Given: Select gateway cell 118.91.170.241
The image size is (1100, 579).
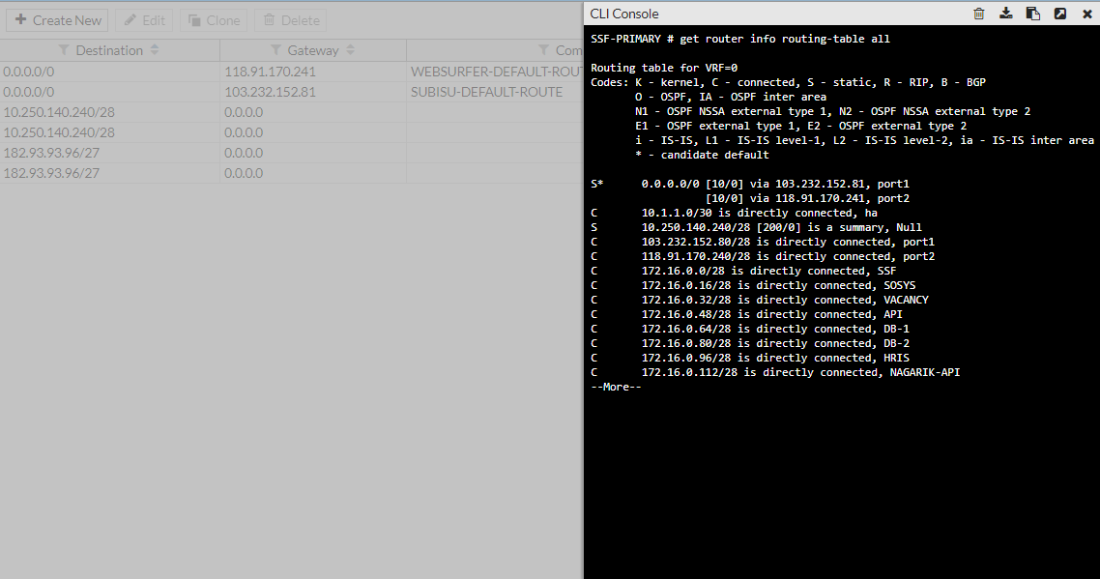Looking at the screenshot, I should pos(270,72).
